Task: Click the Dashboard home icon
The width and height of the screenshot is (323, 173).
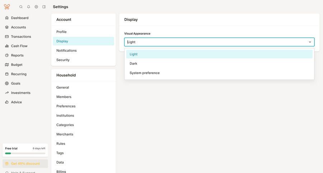Action: (x=7, y=18)
